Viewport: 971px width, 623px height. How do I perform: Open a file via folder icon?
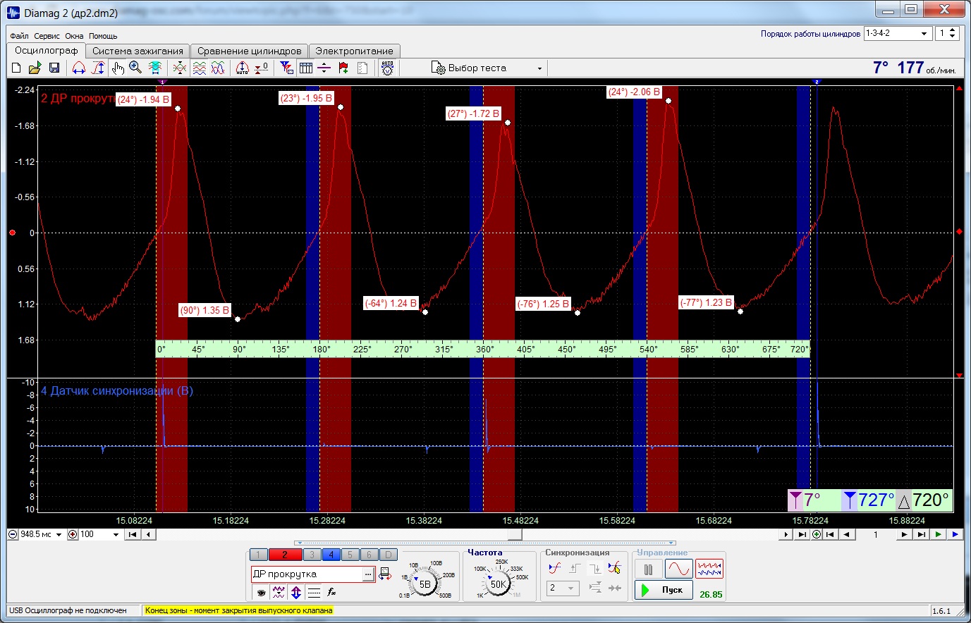point(35,68)
